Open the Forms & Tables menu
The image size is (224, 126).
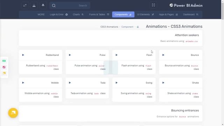point(99,14)
